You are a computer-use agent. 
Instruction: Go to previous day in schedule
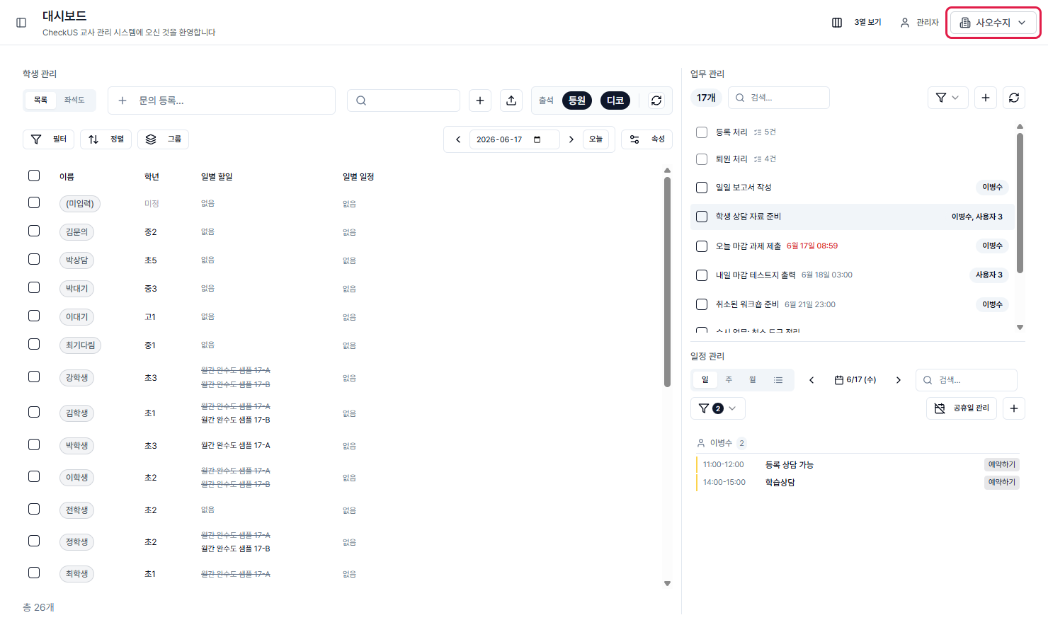coord(811,380)
